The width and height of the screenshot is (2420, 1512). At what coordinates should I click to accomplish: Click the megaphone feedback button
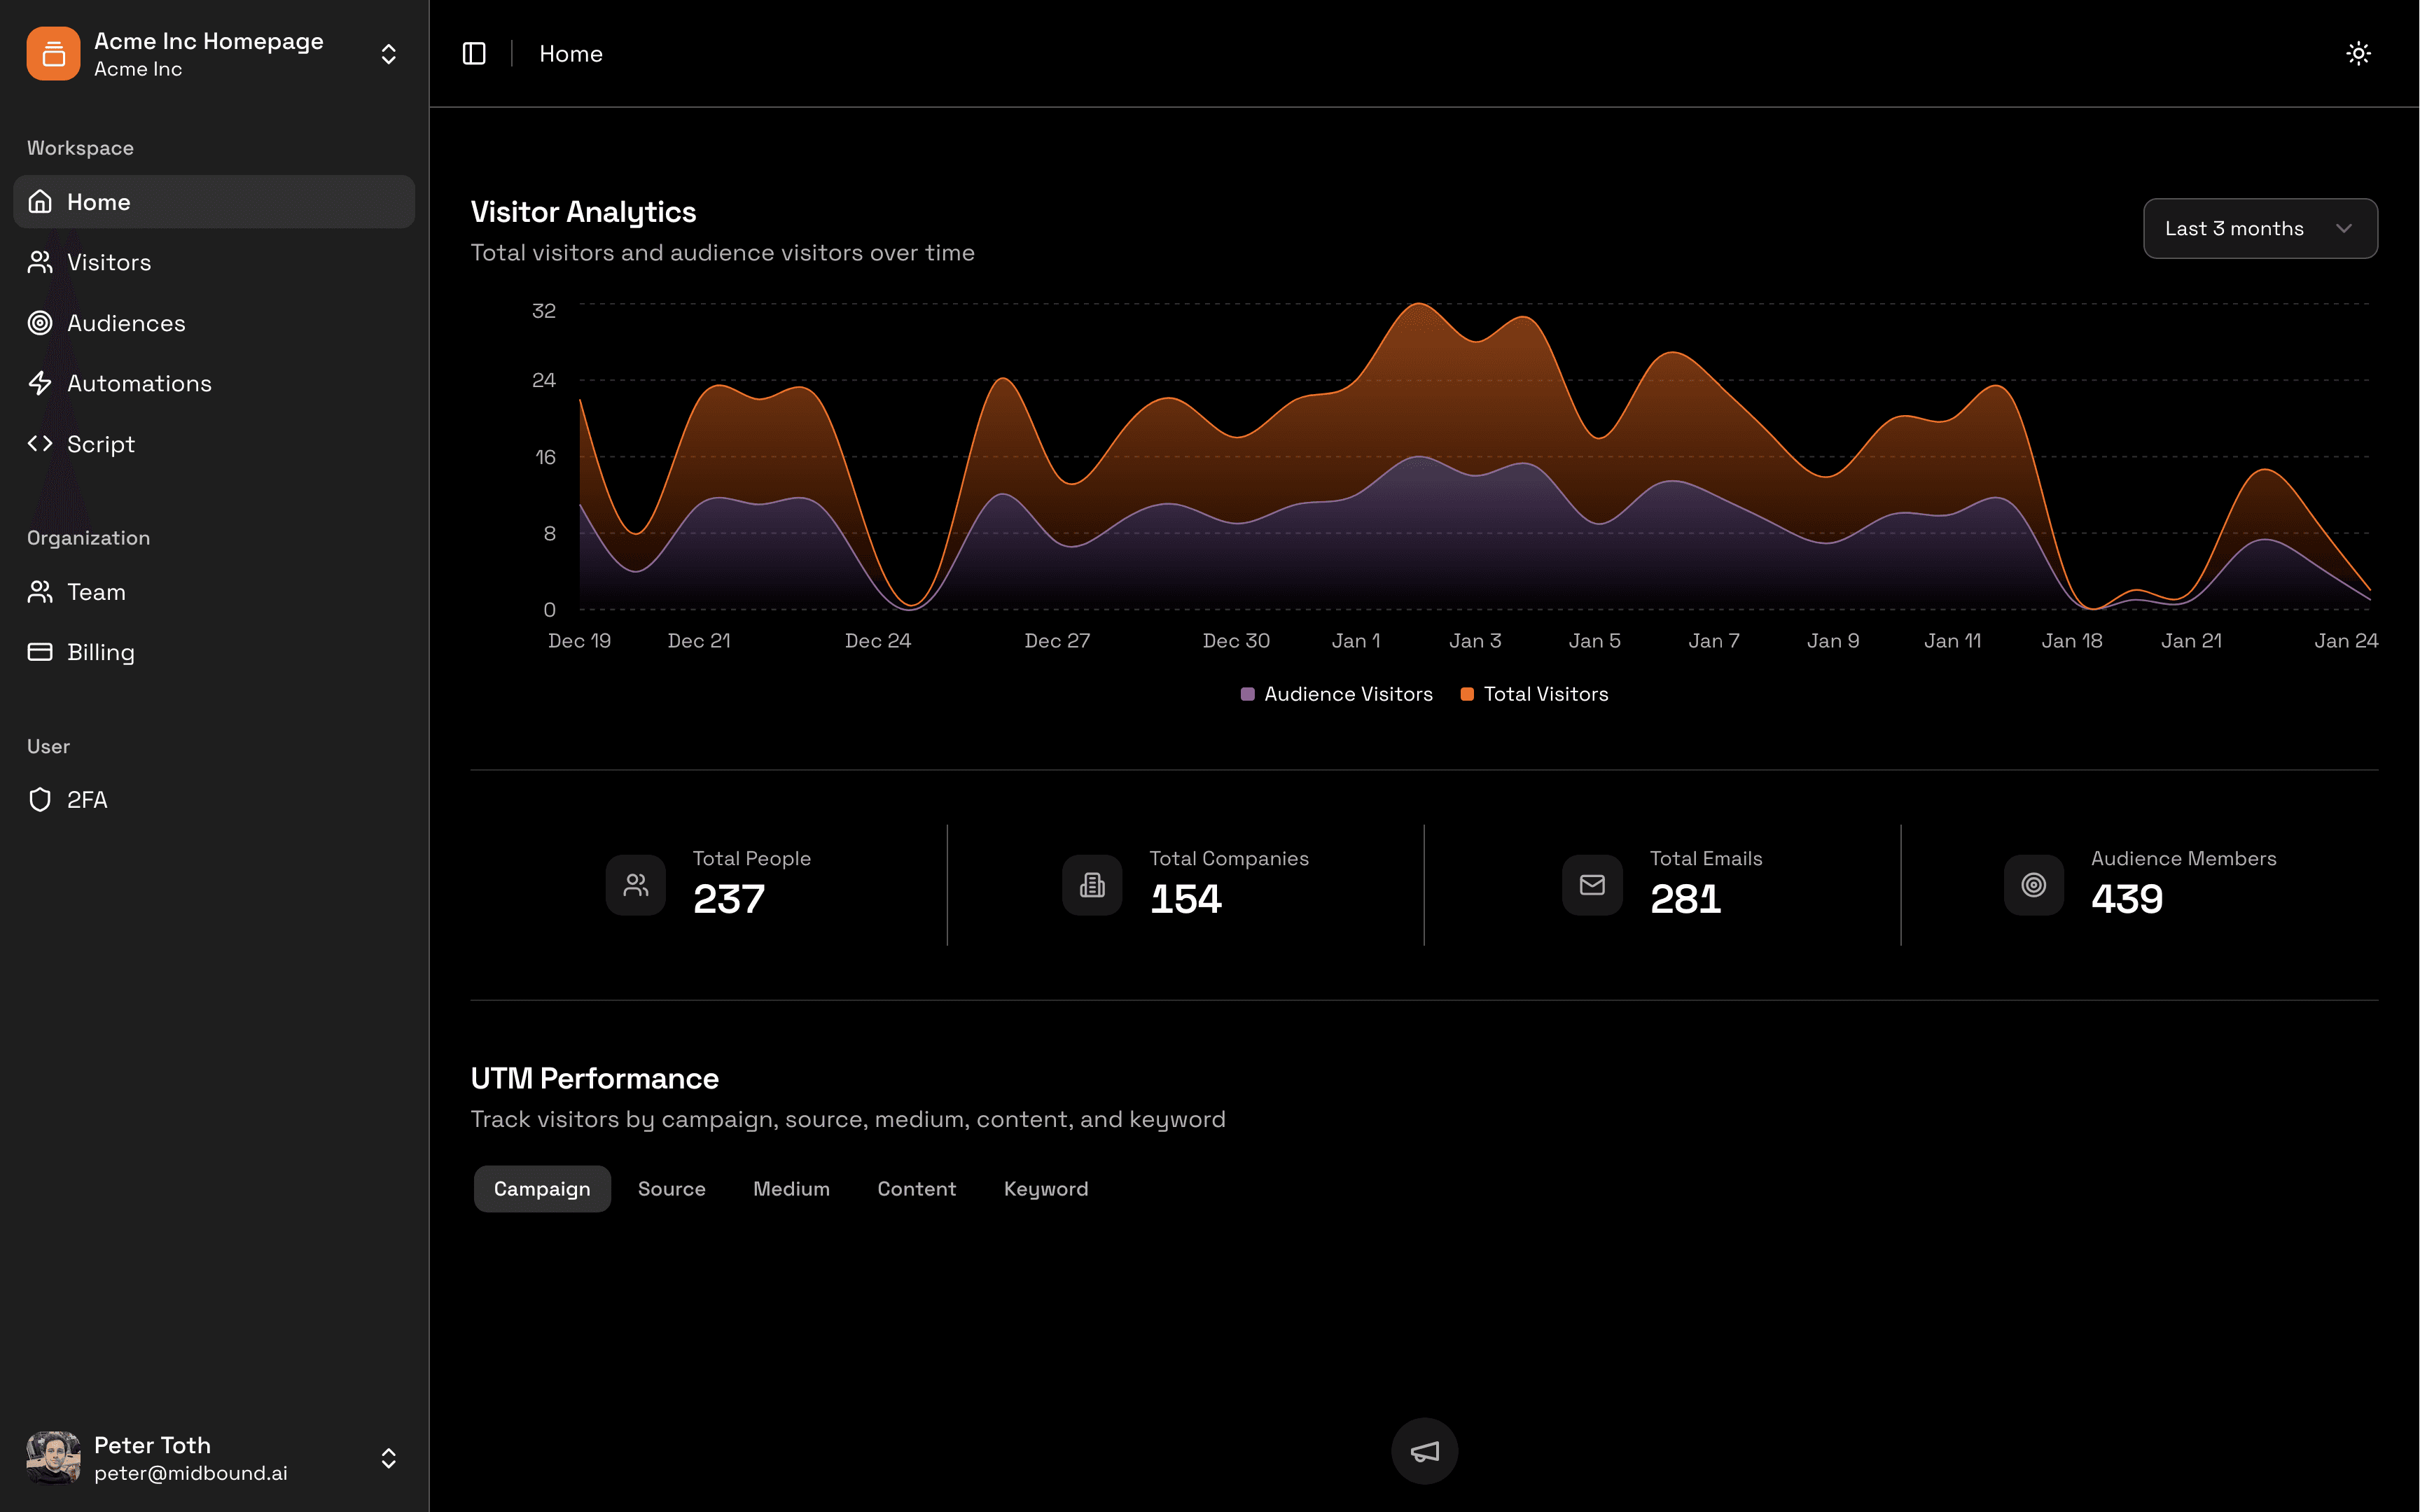[x=1424, y=1451]
